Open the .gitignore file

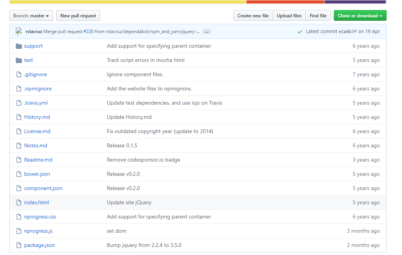pyautogui.click(x=35, y=75)
